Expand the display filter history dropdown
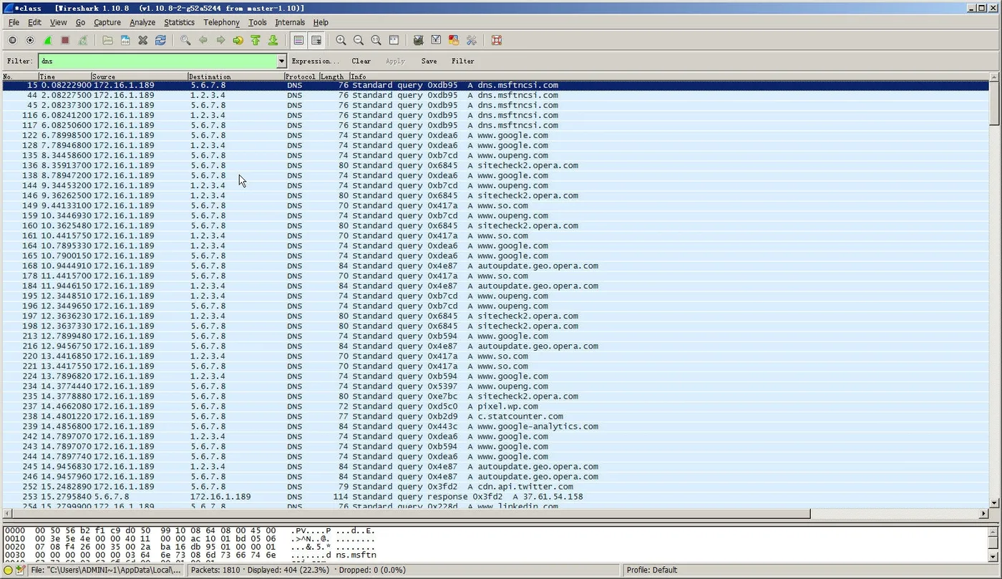This screenshot has height=579, width=1002. (281, 62)
